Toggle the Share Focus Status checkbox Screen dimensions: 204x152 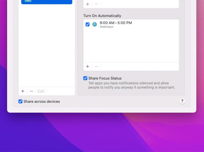85,78
